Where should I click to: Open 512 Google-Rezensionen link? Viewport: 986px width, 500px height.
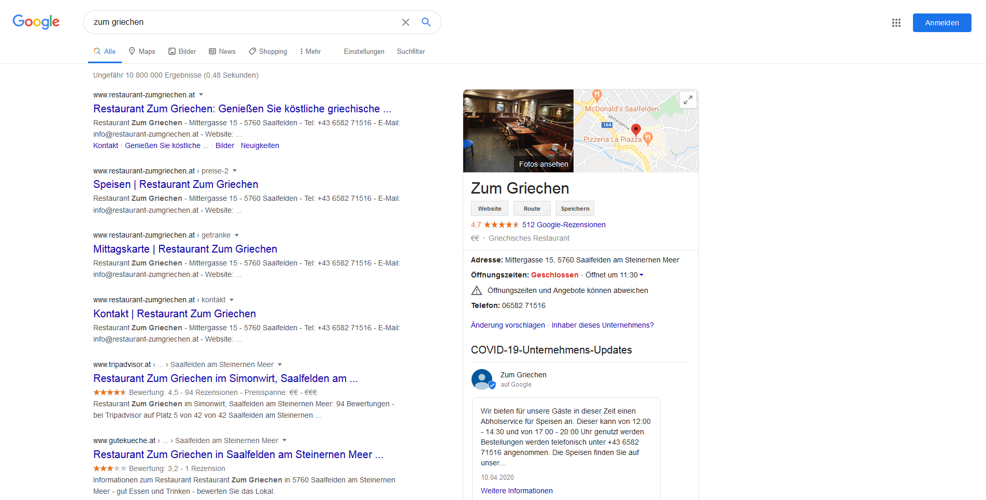[x=564, y=225]
